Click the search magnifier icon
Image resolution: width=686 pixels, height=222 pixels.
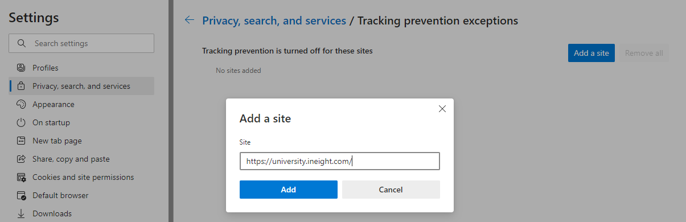pos(22,43)
